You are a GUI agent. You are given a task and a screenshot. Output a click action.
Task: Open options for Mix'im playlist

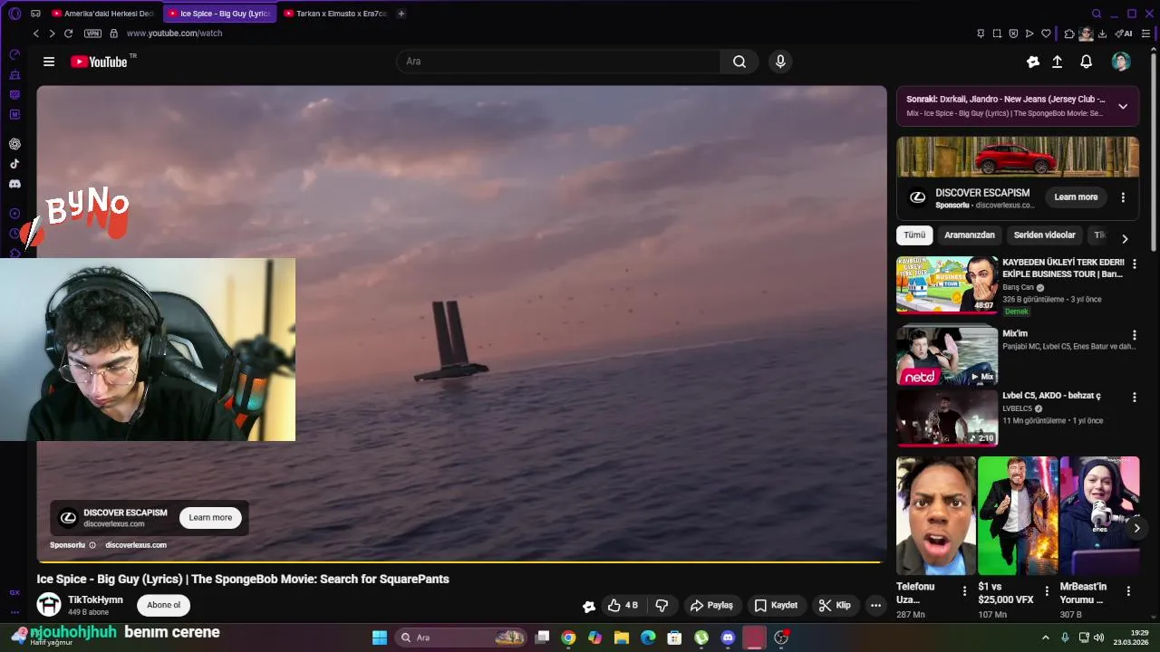1134,335
